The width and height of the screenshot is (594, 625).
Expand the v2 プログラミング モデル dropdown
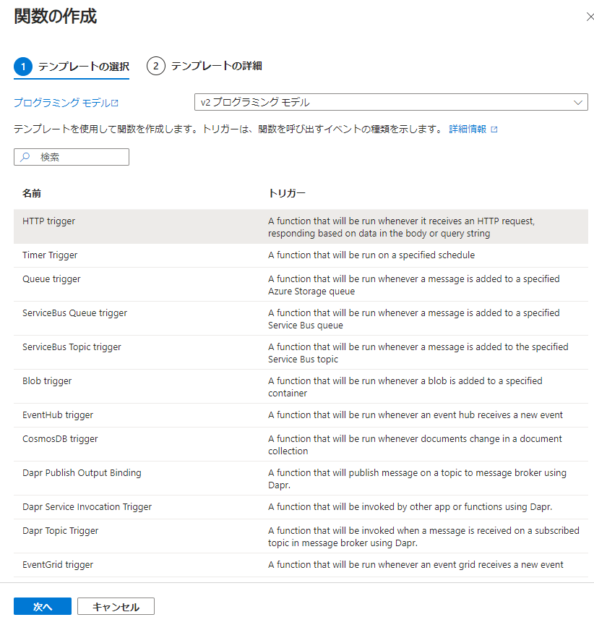coord(391,102)
